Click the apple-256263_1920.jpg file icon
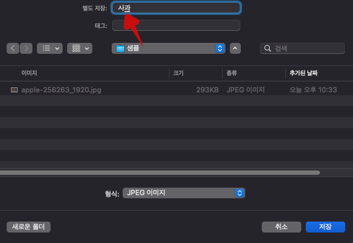353x243 pixels. [14, 90]
